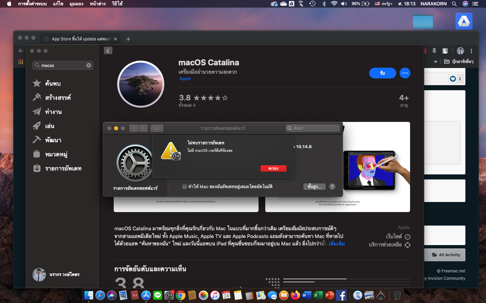The width and height of the screenshot is (486, 303).
Task: Launch Firefox from the Dock
Action: click(x=295, y=295)
